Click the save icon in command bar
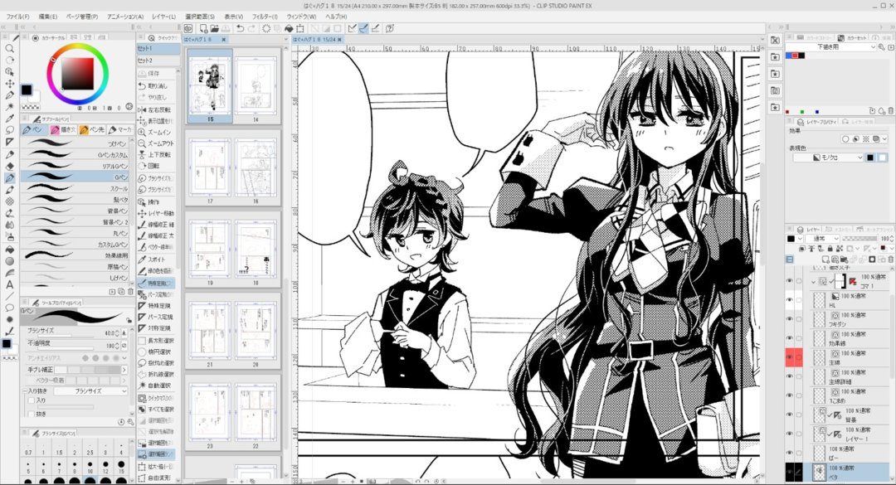 click(x=225, y=28)
